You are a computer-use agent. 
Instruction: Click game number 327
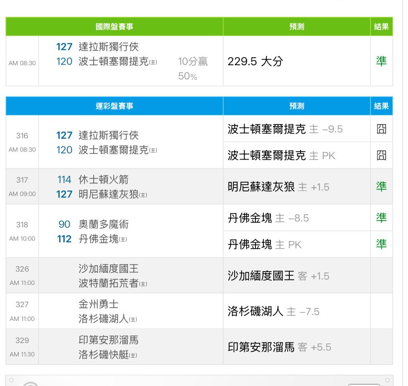(22, 304)
